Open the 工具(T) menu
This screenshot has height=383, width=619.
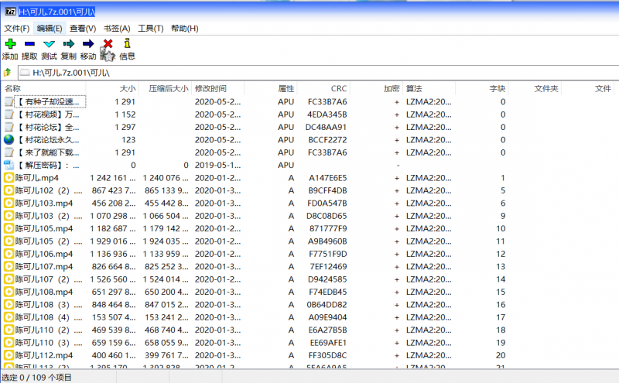pos(149,29)
